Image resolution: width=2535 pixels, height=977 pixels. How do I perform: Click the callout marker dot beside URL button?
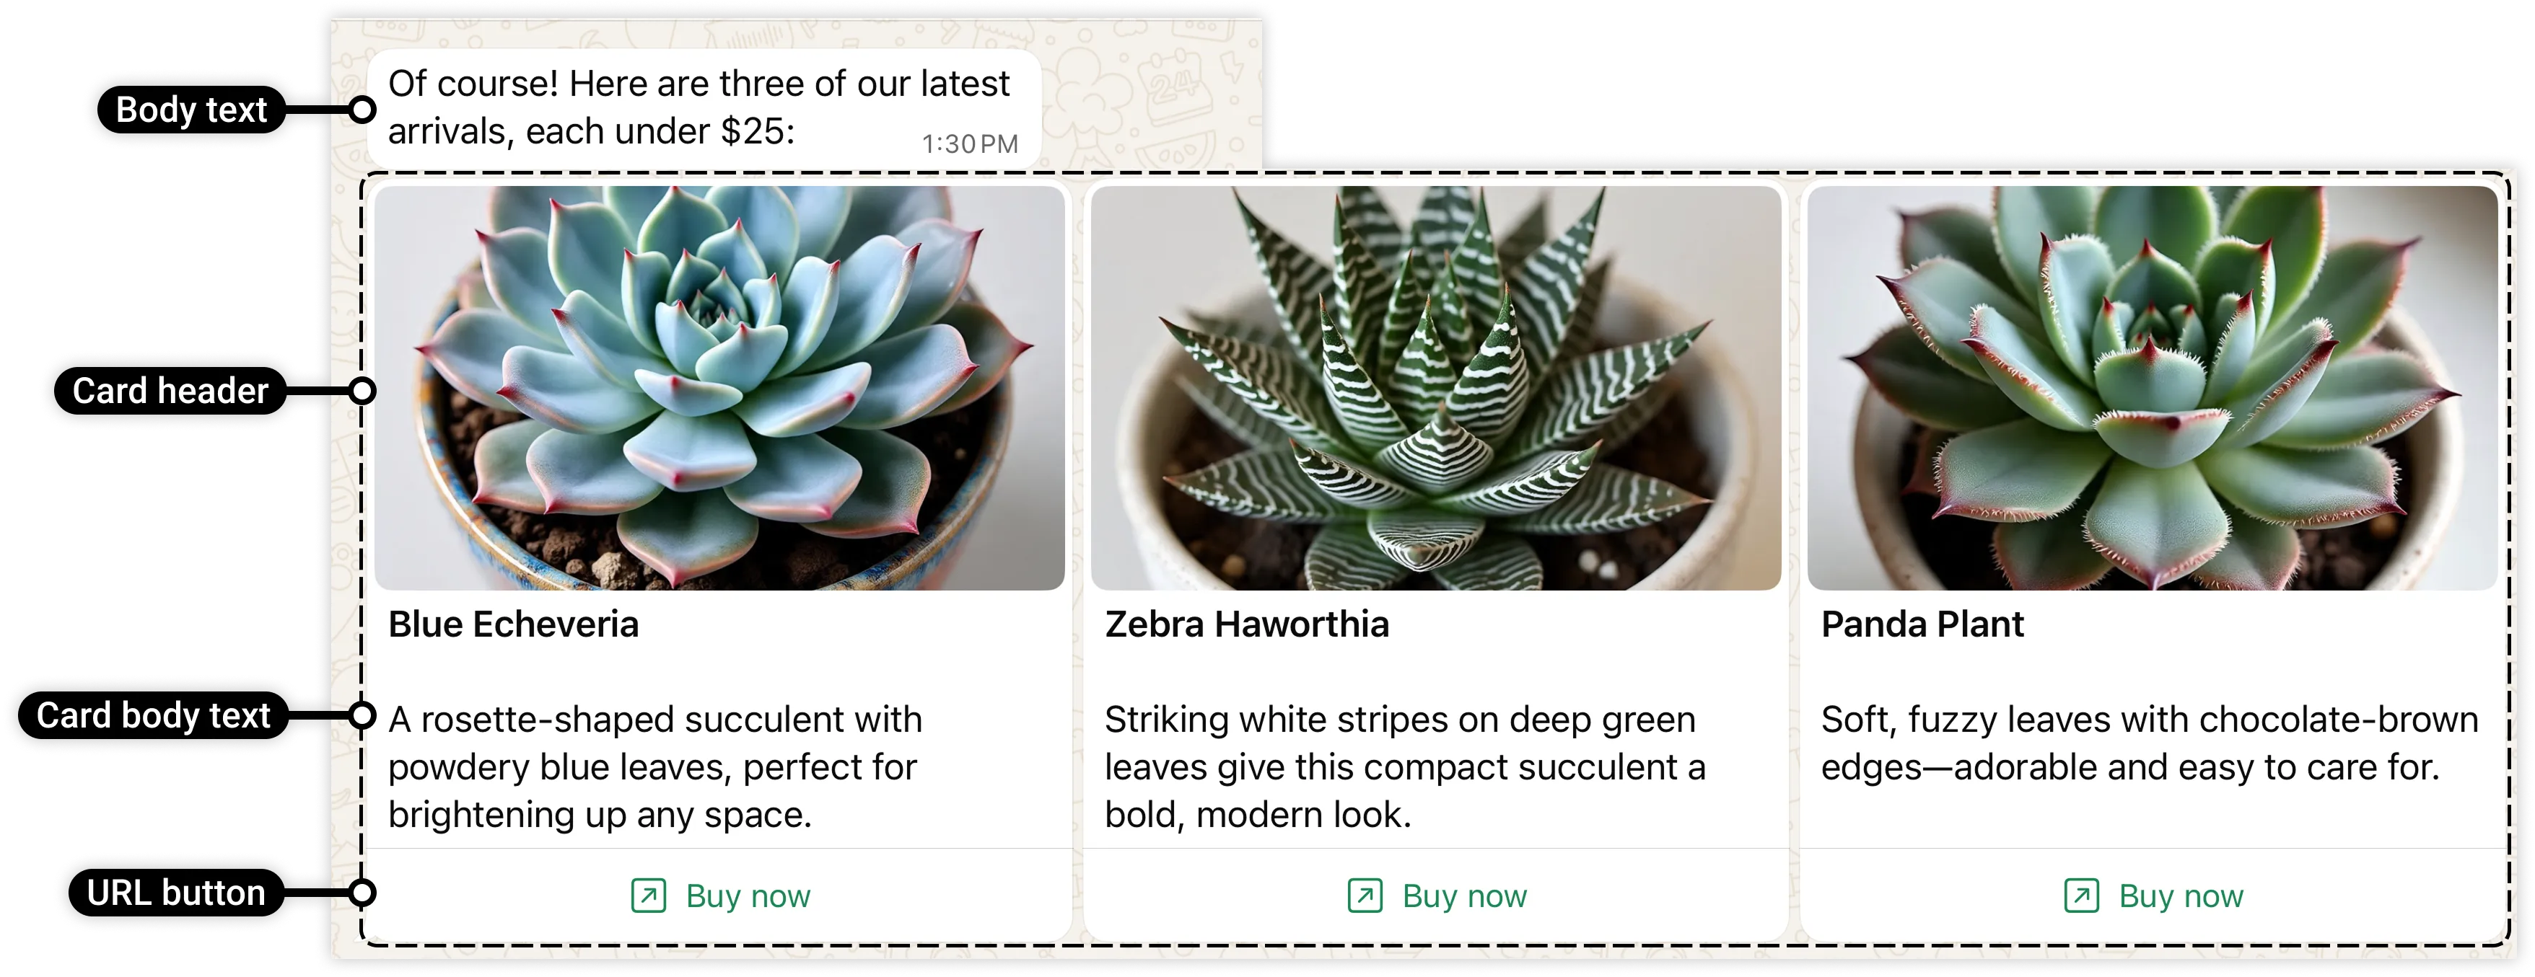[362, 893]
